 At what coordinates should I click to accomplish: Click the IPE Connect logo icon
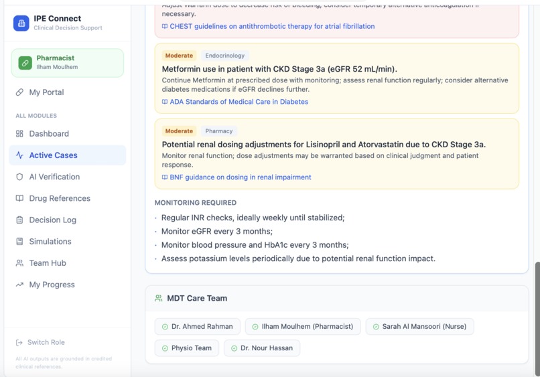point(21,23)
